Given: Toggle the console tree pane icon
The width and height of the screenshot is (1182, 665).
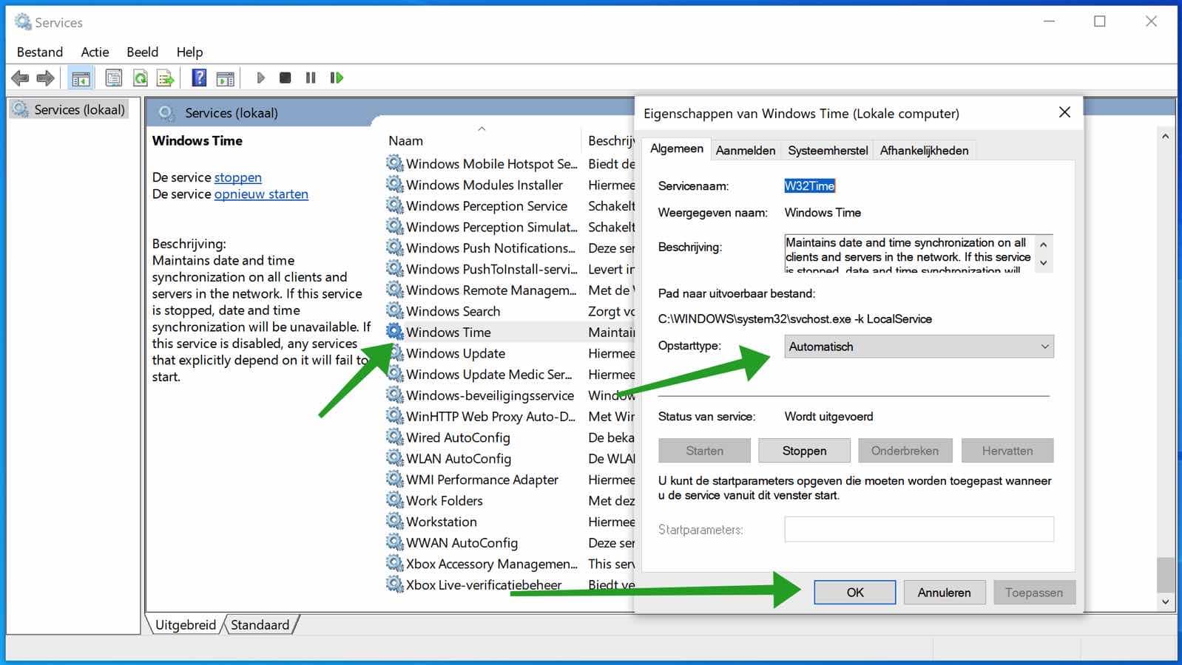Looking at the screenshot, I should tap(81, 78).
